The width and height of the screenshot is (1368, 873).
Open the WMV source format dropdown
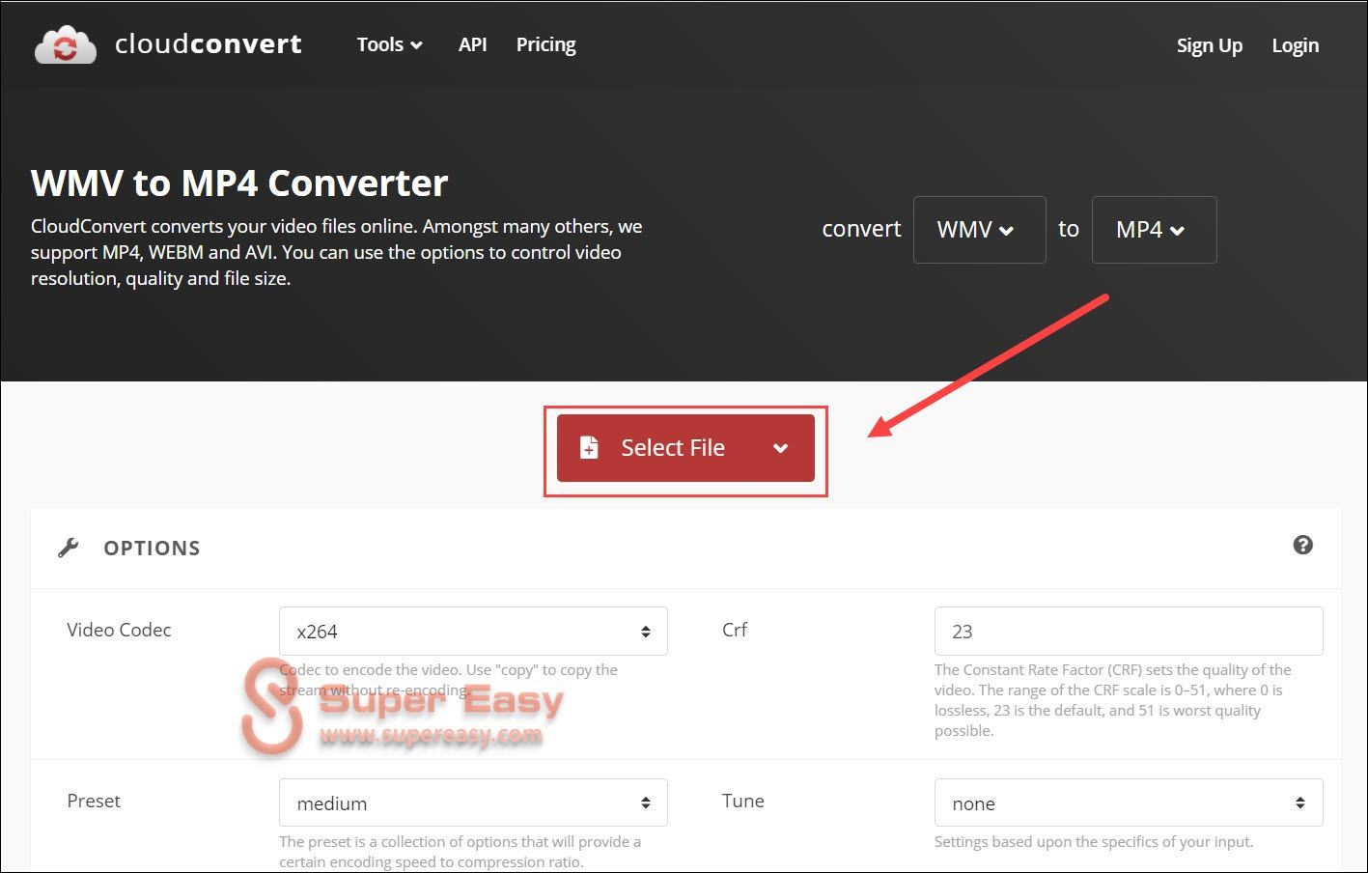coord(979,230)
